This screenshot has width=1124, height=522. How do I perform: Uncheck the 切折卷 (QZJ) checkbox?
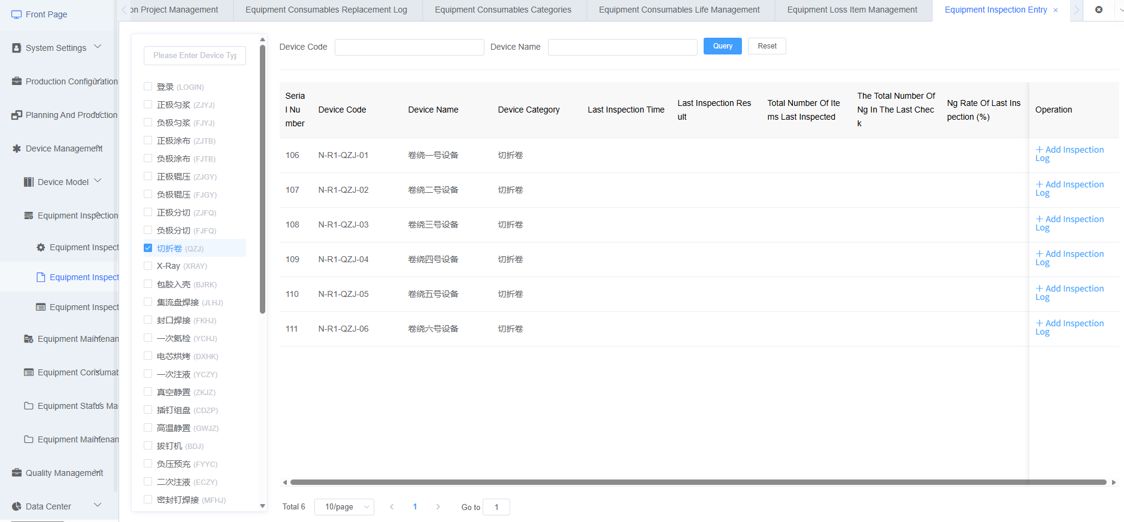[148, 248]
